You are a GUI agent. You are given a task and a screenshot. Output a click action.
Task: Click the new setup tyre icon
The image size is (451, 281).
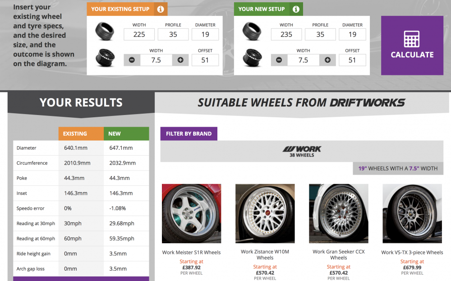coord(252,32)
